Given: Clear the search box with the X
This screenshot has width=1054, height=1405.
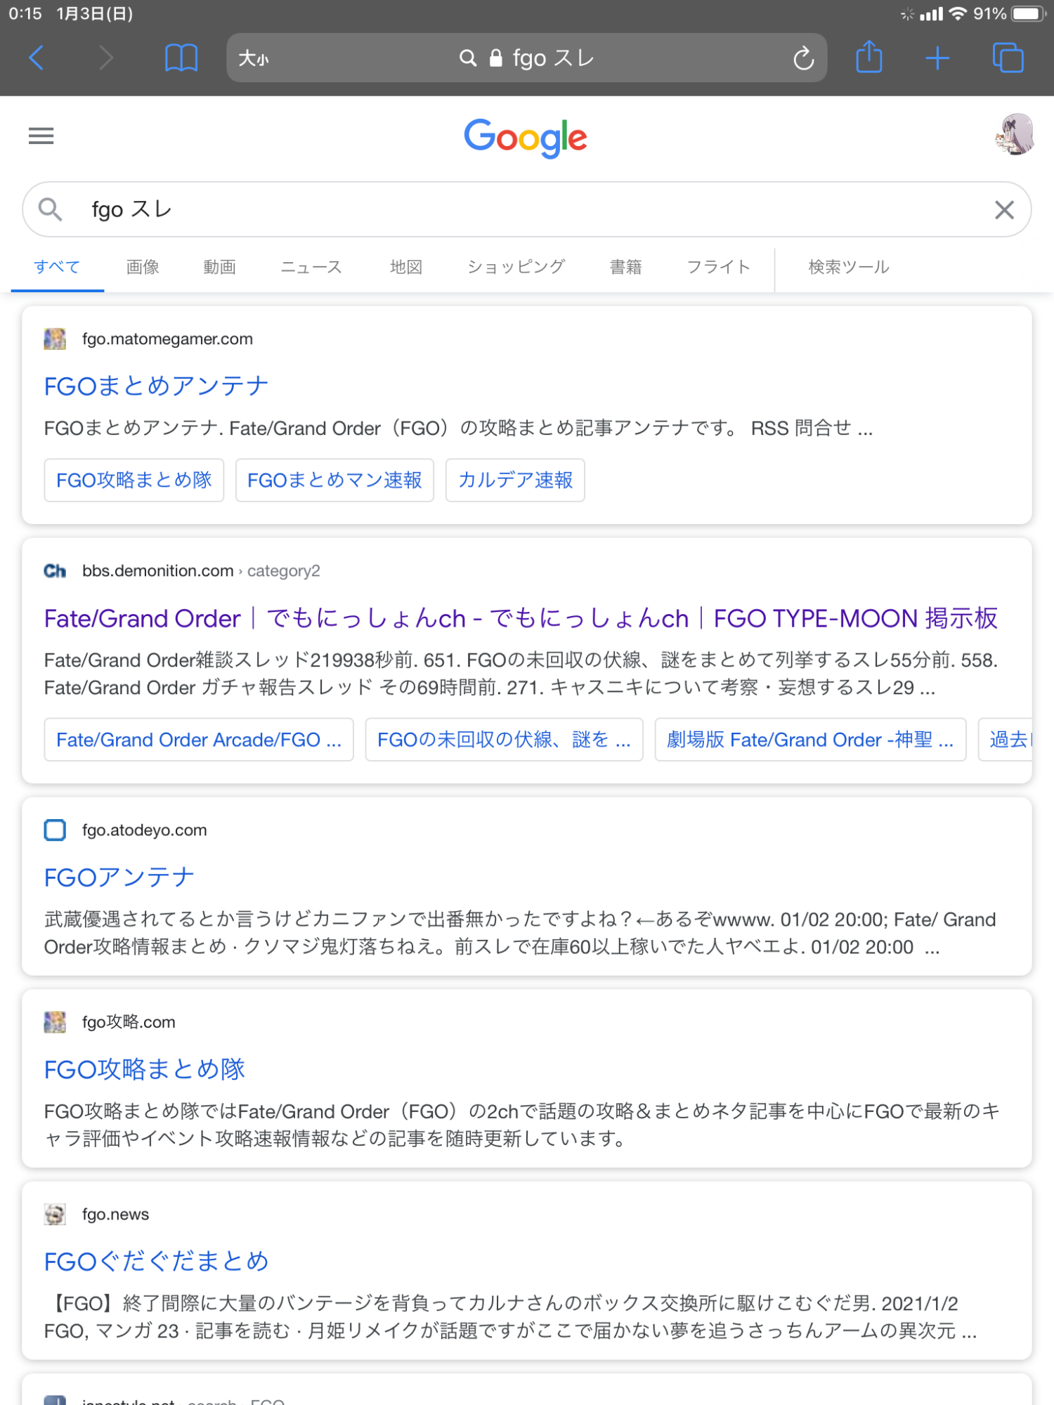Looking at the screenshot, I should coord(1004,209).
